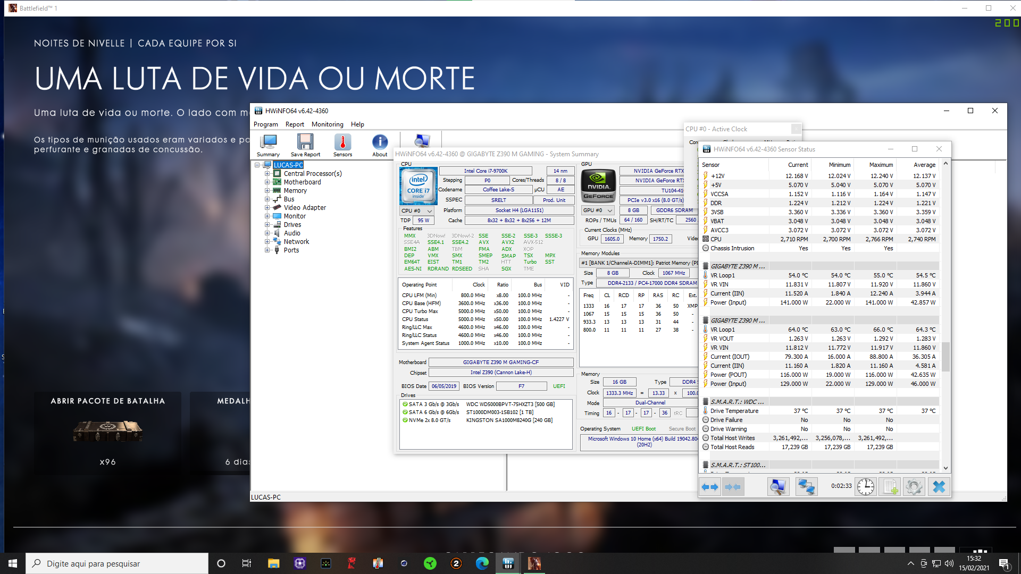This screenshot has width=1021, height=574.
Task: Open the CPU #0 selector dropdown
Action: 417,211
